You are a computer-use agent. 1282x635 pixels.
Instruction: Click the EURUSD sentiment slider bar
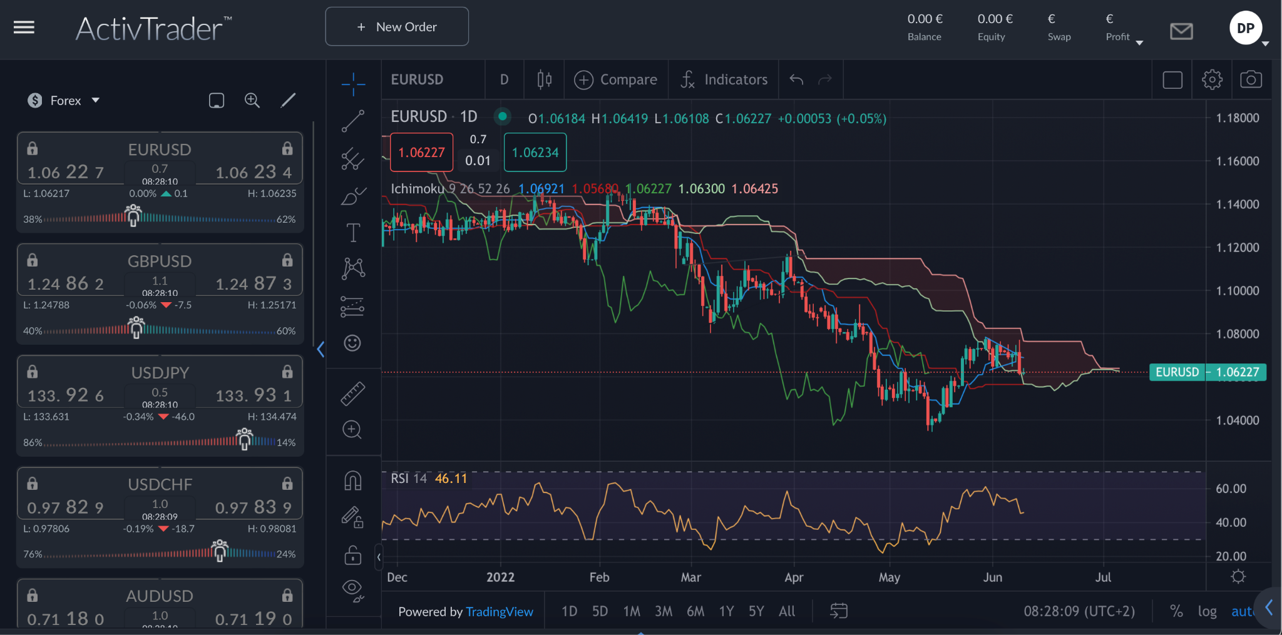click(159, 219)
